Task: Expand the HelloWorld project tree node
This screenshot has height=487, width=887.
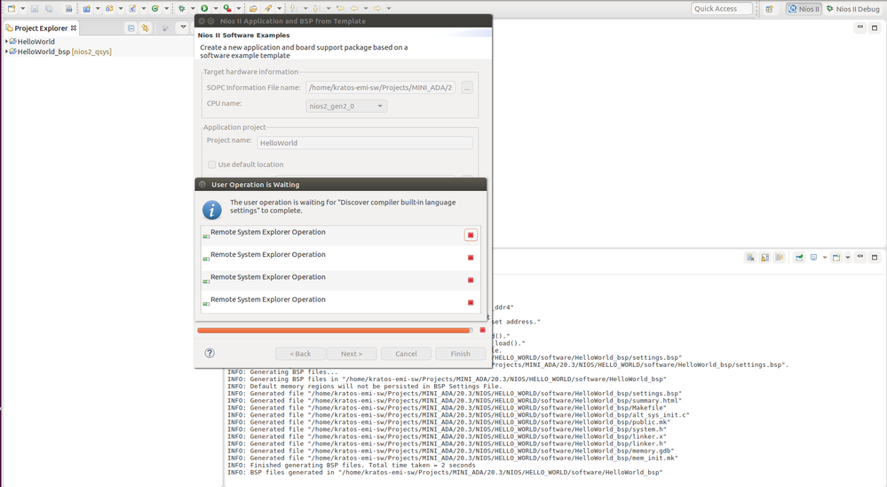Action: click(x=6, y=42)
